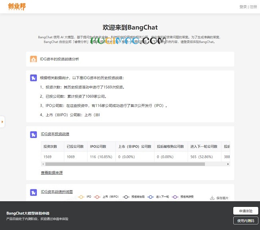Click the 进入下一轮公司数 column header
Viewport: 260px width, 230px height.
click(x=204, y=146)
